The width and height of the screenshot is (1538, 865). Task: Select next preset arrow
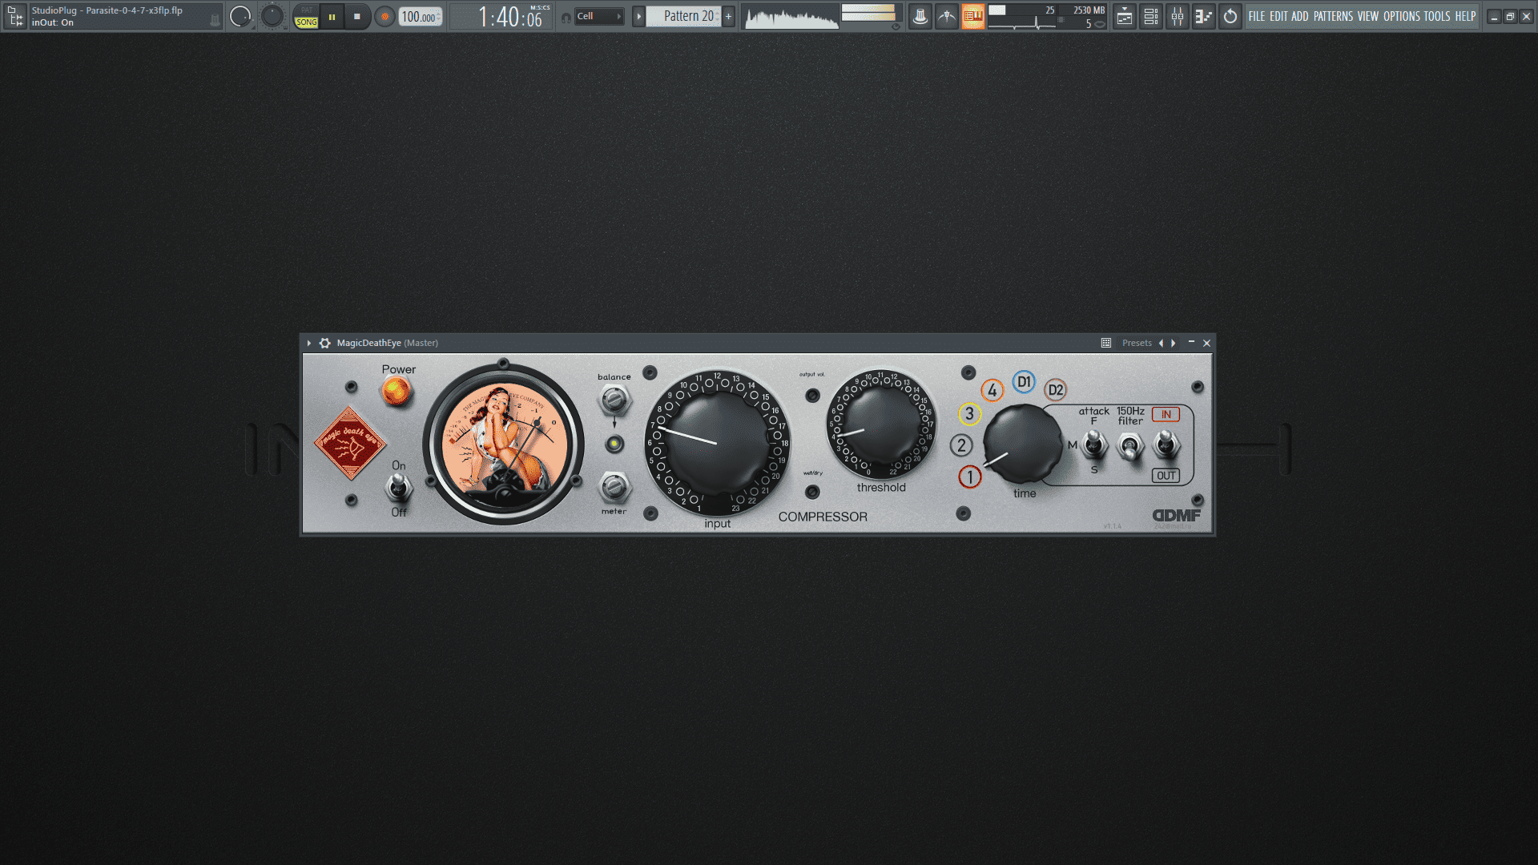click(x=1174, y=343)
